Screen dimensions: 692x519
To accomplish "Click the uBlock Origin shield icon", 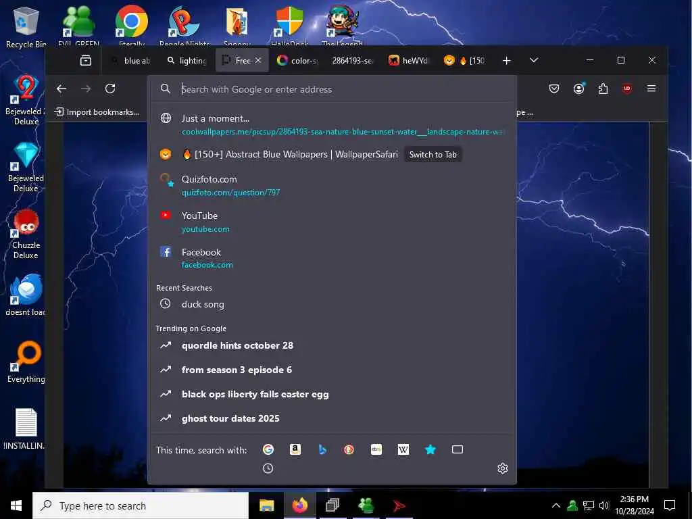I will pos(626,89).
